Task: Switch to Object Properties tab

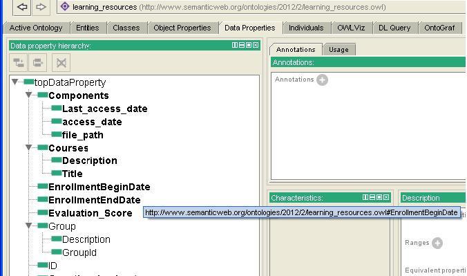Action: [x=182, y=28]
